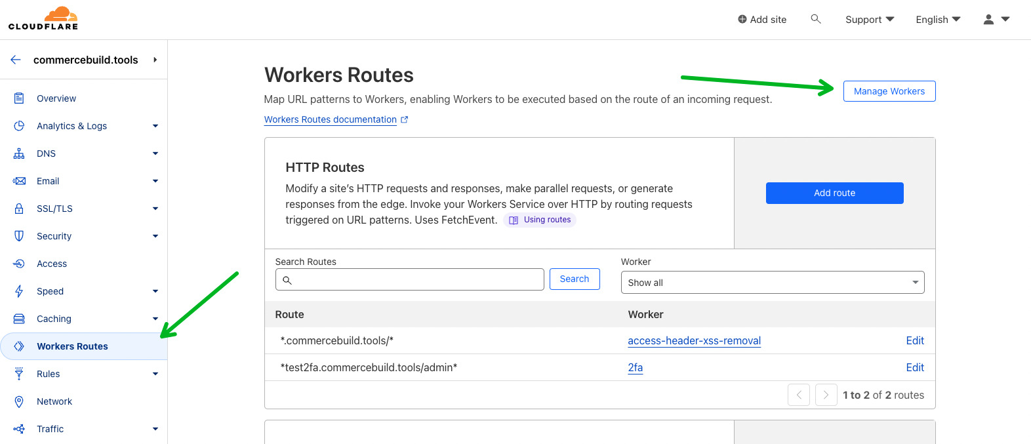Expand the Analytics & Logs submenu arrow
1031x444 pixels.
[155, 126]
